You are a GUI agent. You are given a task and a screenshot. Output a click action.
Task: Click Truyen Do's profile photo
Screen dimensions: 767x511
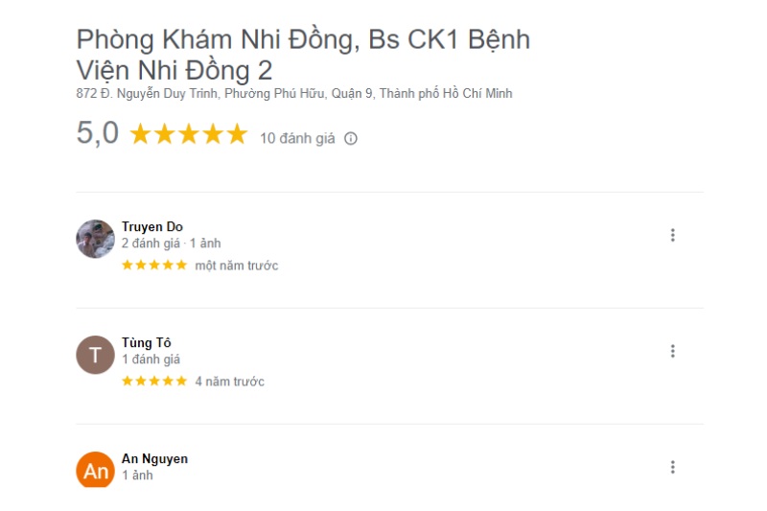pos(95,239)
